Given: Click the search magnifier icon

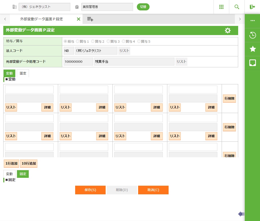Looking at the screenshot, I should click(x=237, y=7).
